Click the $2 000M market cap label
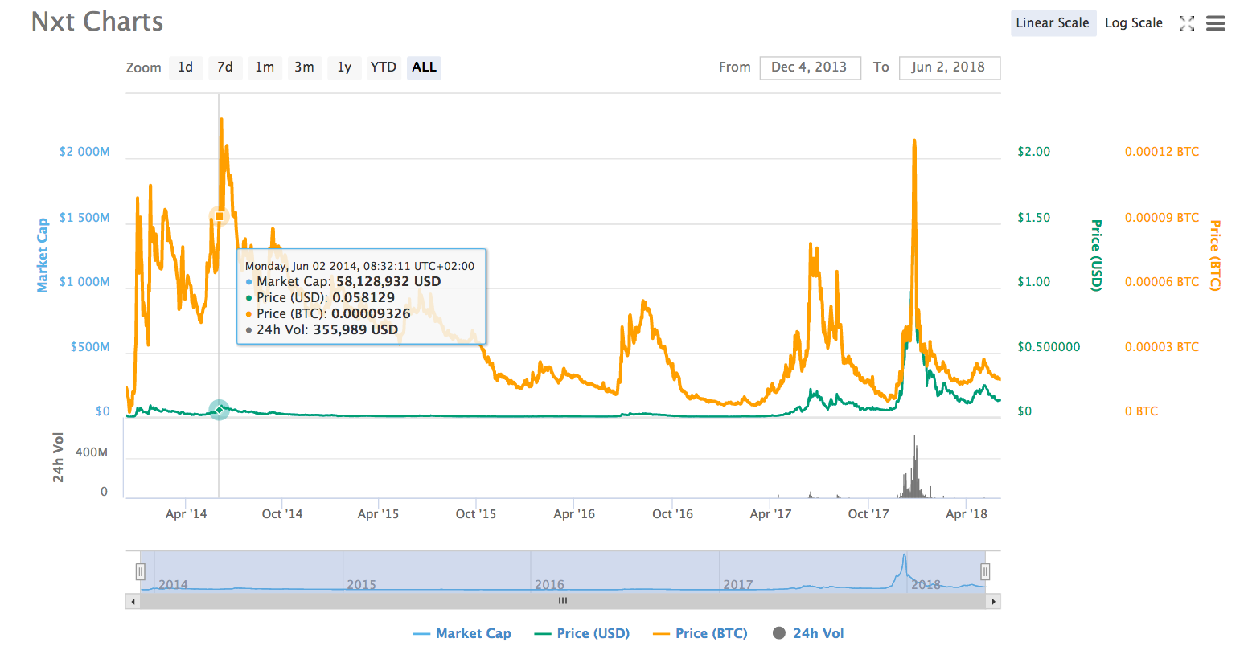 (84, 152)
